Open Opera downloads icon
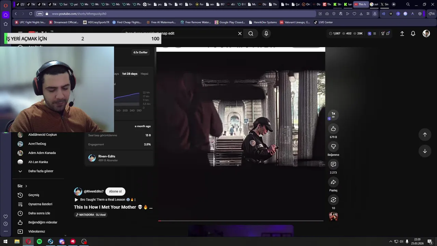The width and height of the screenshot is (437, 246). [x=361, y=14]
